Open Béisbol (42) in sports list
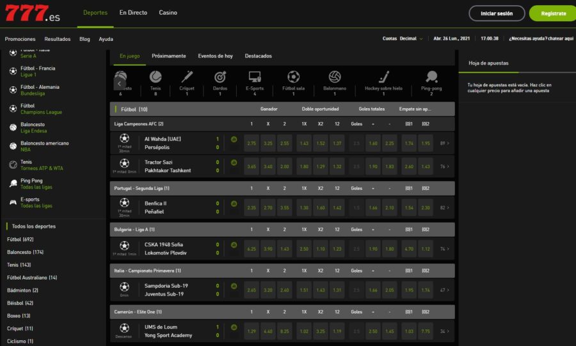 point(20,303)
